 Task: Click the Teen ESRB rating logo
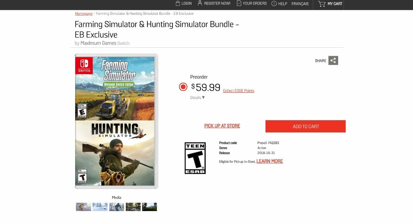click(195, 158)
